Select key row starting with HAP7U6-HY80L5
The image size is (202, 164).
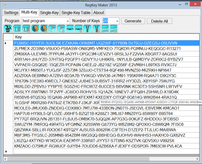tap(106, 113)
